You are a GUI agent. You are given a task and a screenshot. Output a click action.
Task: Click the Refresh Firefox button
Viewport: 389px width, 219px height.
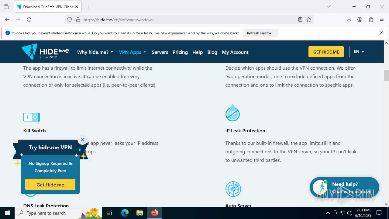[x=261, y=33]
